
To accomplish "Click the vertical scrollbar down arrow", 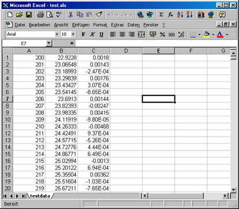I will click(x=233, y=189).
